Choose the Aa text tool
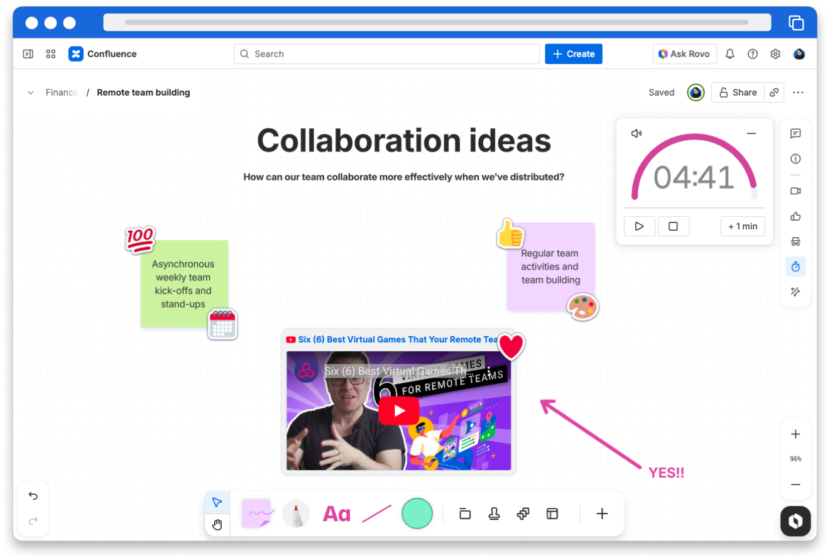 click(x=336, y=514)
